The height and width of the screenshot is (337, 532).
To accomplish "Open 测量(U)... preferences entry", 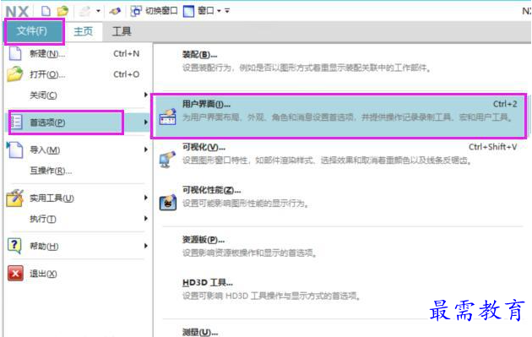I will point(200,332).
